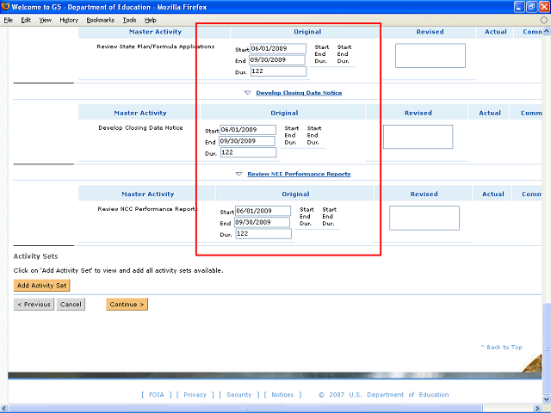This screenshot has width=551, height=413.
Task: Click End date field for Develop Closing Date Notice
Action: pos(247,141)
